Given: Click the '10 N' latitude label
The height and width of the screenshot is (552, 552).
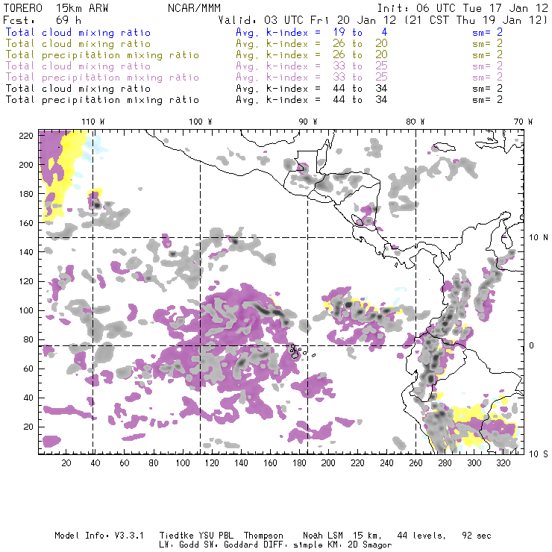Looking at the screenshot, I should 539,238.
